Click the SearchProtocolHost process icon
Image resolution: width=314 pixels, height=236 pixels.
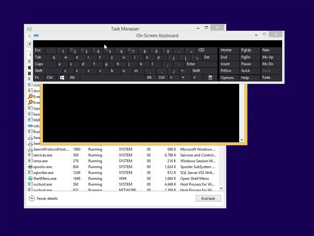pyautogui.click(x=30, y=149)
